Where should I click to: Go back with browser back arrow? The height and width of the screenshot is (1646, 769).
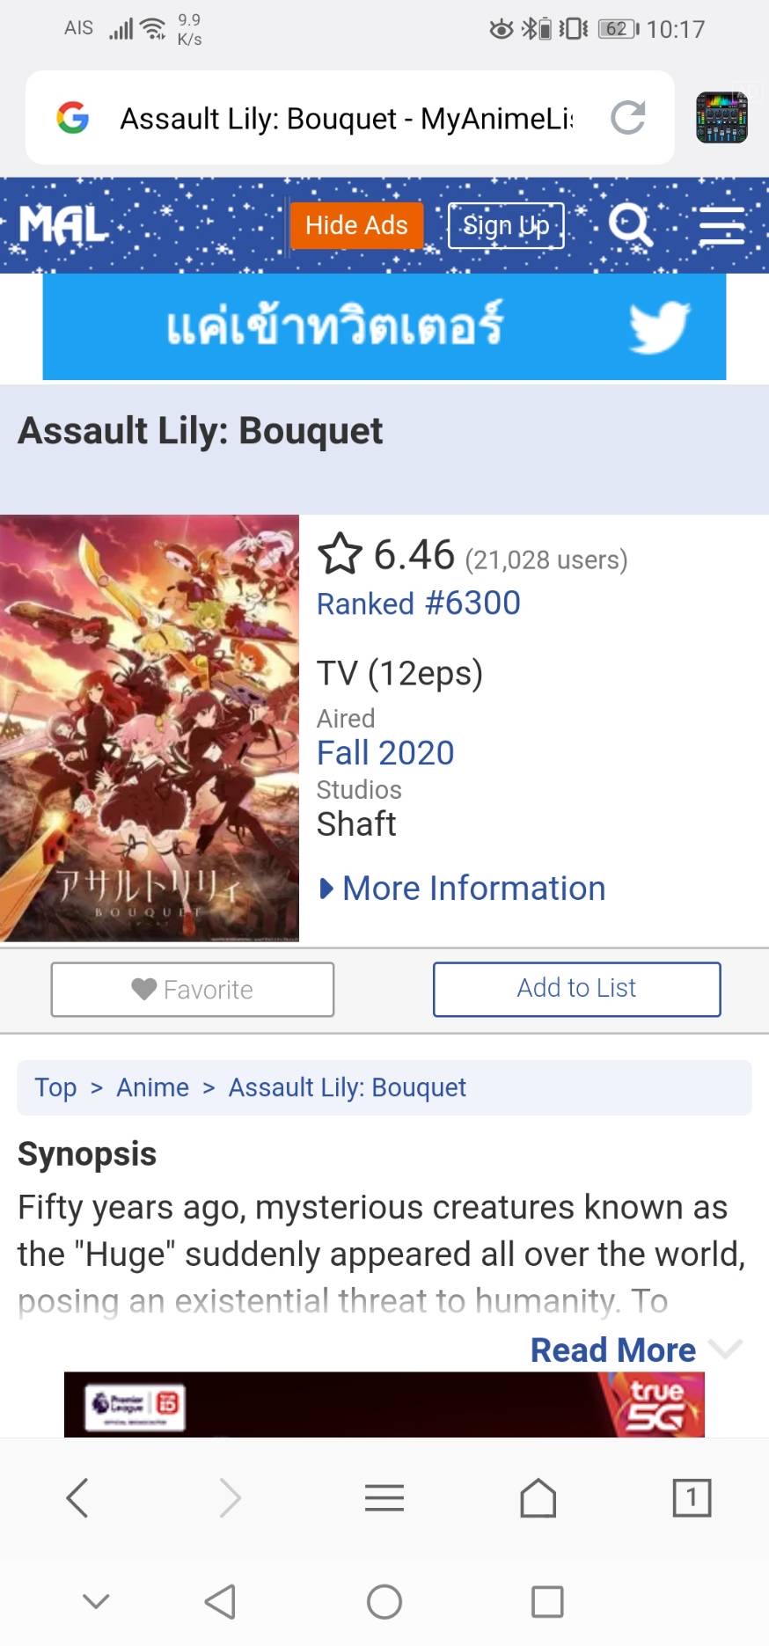coord(77,1497)
